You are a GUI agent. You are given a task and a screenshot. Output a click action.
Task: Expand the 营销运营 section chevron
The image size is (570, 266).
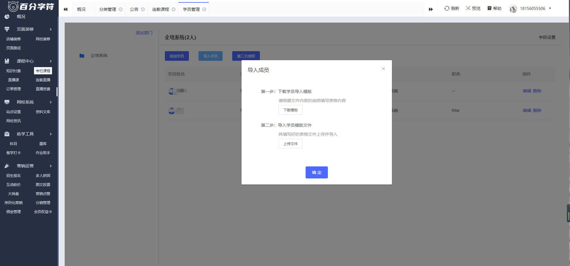[x=51, y=166]
